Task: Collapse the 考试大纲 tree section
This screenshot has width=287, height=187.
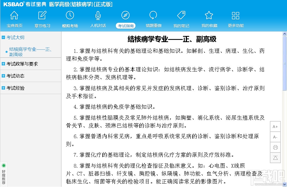Action: pos(3,37)
